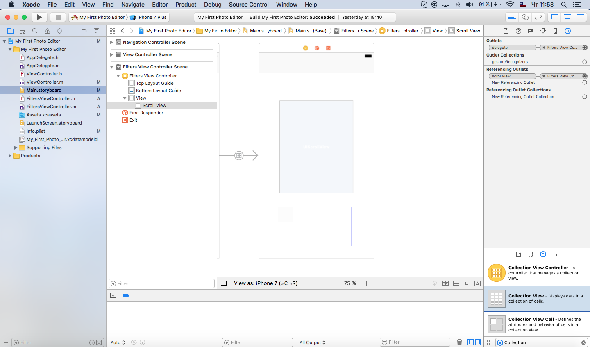This screenshot has height=347, width=590.
Task: Collapse the Filters View Controller Scene
Action: click(111, 67)
